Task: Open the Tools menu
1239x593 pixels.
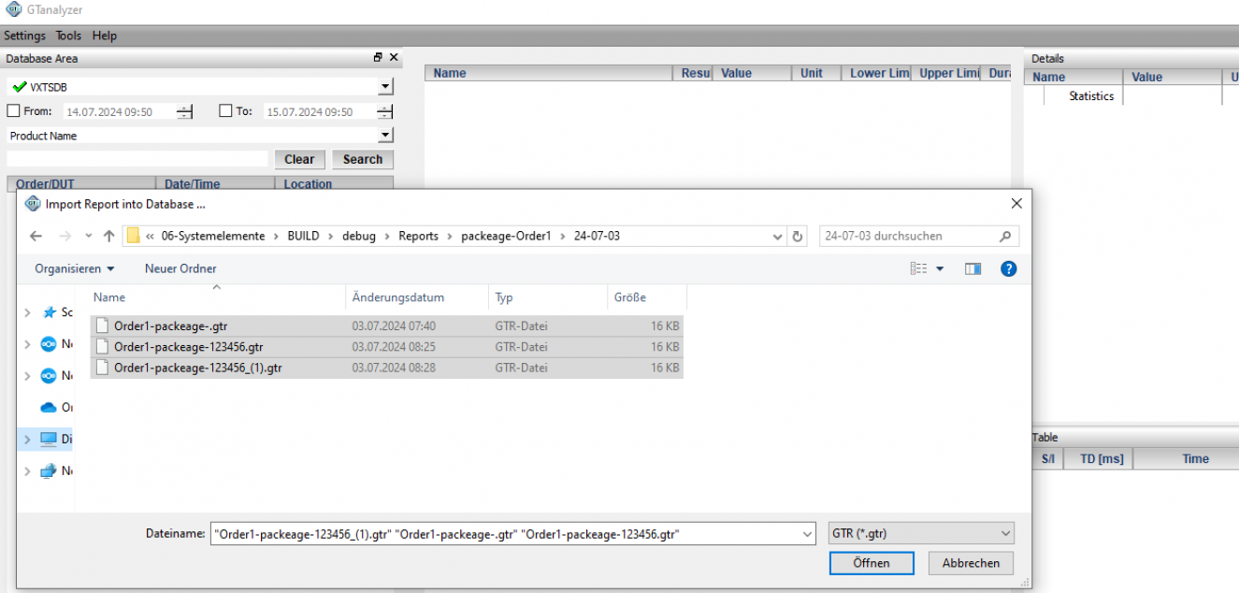Action: point(68,36)
